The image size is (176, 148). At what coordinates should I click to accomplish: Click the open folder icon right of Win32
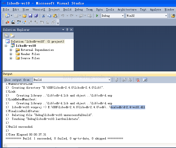[x=173, y=16]
